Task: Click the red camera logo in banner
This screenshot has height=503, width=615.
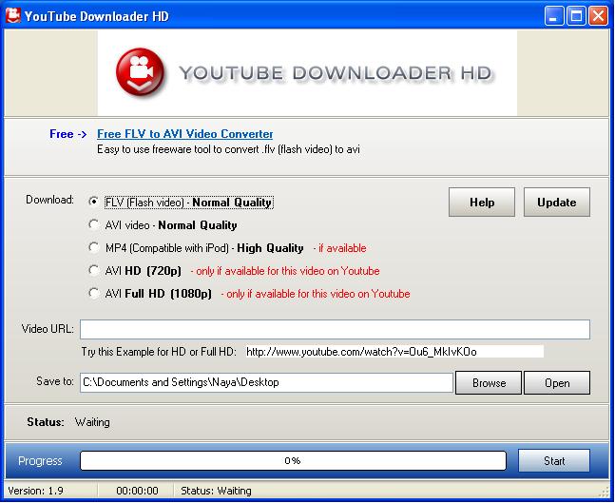Action: click(x=140, y=72)
